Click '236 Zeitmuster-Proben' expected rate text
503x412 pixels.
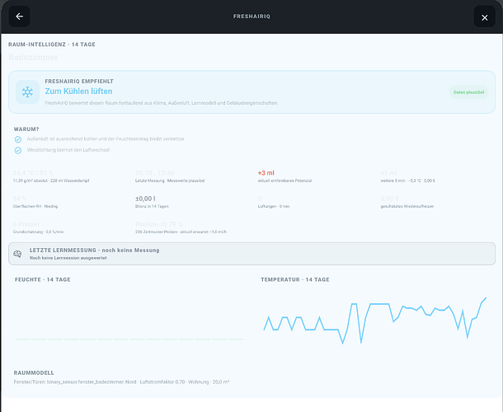[181, 232]
